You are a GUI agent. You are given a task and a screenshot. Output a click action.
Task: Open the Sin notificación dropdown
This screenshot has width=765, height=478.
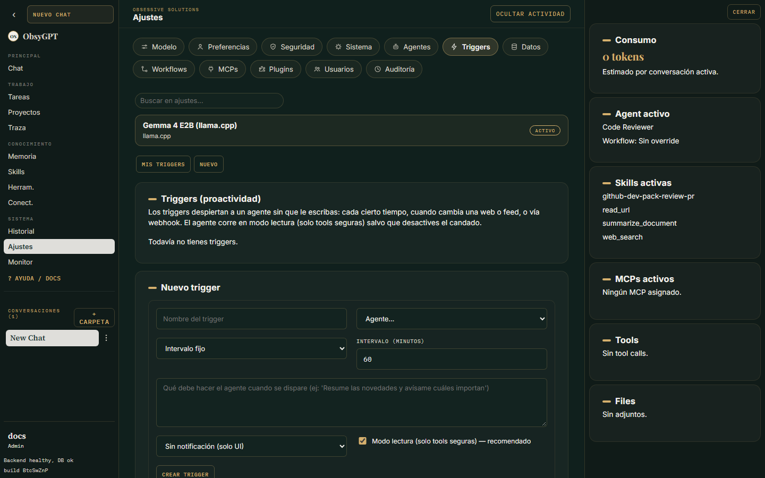click(251, 446)
